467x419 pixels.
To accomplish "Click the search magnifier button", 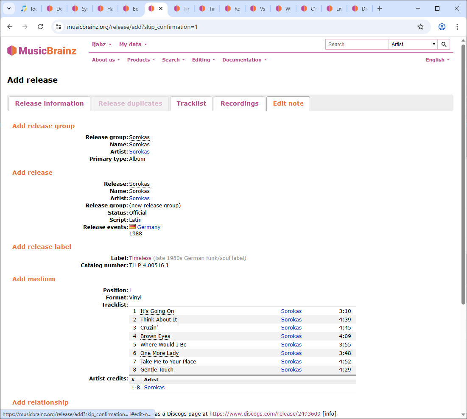I will coord(444,45).
